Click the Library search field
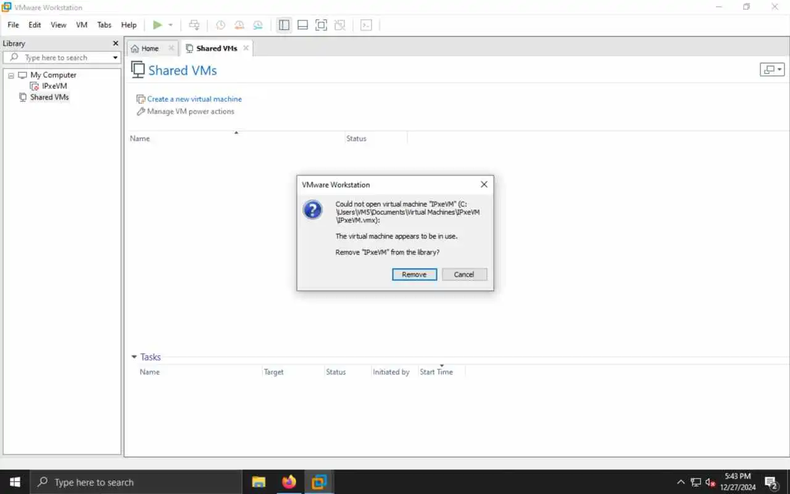 click(x=62, y=57)
